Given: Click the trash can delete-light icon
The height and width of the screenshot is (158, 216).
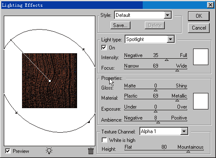Looking at the screenshot, I should coord(91,151).
